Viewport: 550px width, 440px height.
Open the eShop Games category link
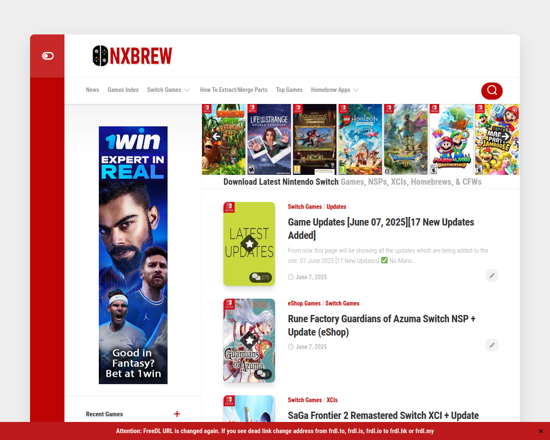point(304,303)
